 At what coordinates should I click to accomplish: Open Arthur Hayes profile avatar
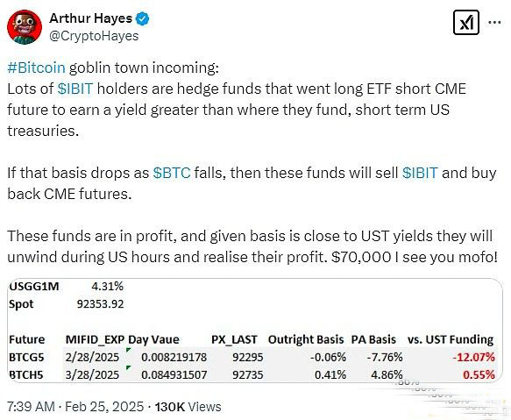25,26
